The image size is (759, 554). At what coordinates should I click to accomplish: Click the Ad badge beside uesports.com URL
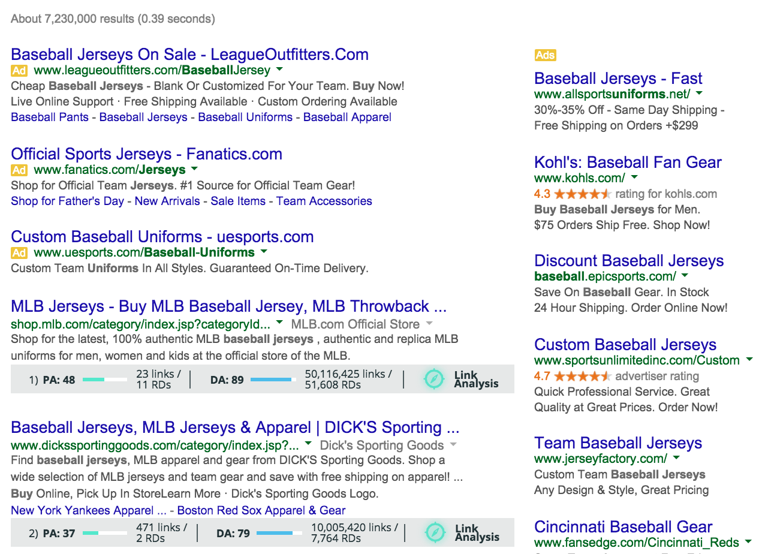19,253
